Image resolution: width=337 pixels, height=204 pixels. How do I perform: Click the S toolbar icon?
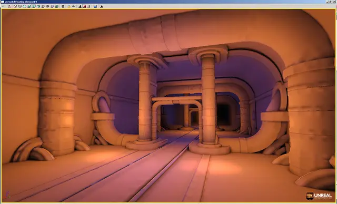[89, 6]
